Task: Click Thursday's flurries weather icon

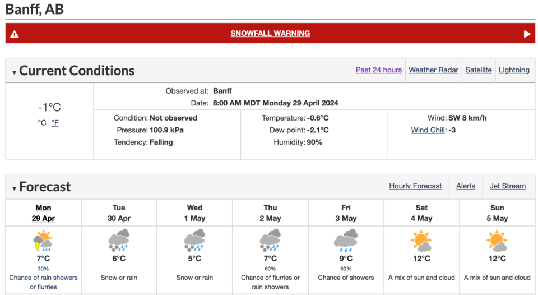Action: (x=270, y=241)
